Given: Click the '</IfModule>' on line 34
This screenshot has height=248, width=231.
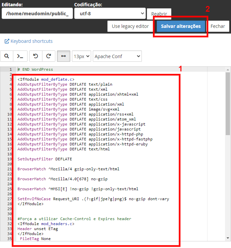Looking at the screenshot, I should click(x=30, y=234).
